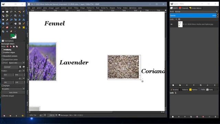Select the Eraser tool
Screen dimensions: 220x124
(x=7, y=28)
